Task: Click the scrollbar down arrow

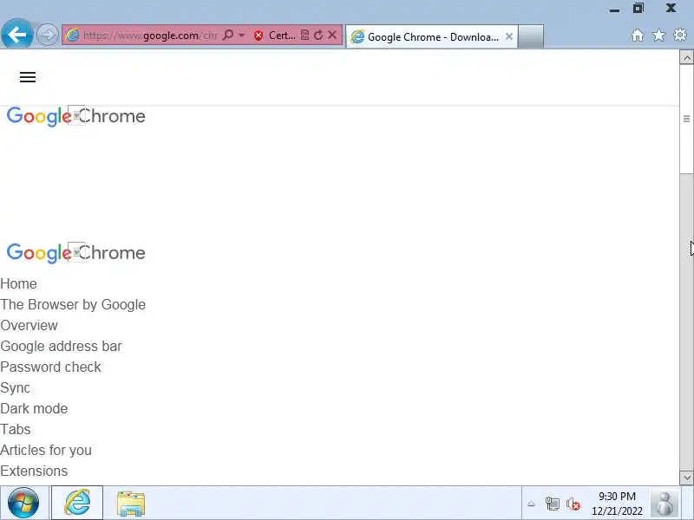Action: (686, 478)
